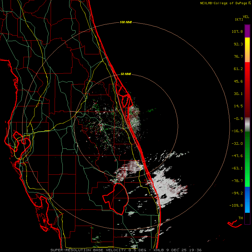Select the -109.8 velocity scale value
Image resolution: width=252 pixels, height=252 pixels.
236,206
